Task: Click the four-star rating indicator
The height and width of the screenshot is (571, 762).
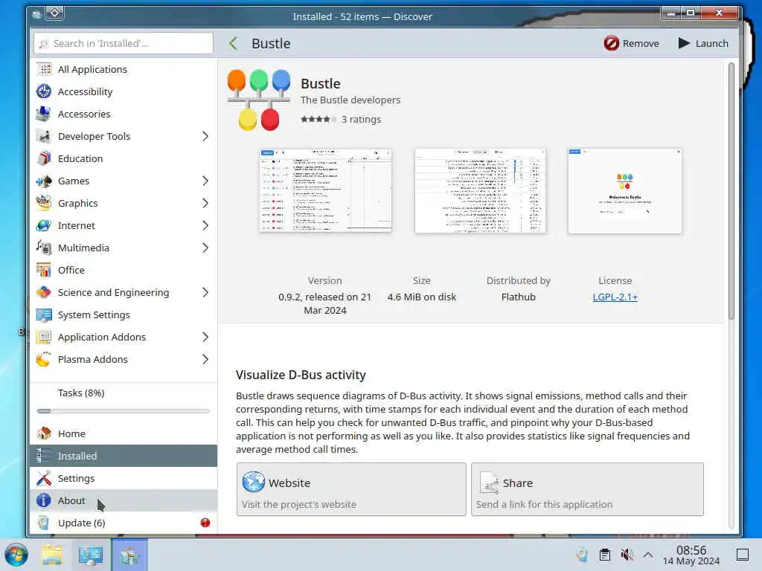Action: [318, 119]
